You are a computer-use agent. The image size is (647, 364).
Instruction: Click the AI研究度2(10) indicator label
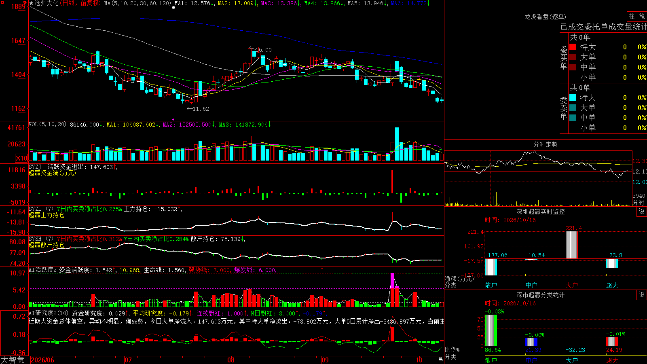coord(49,313)
